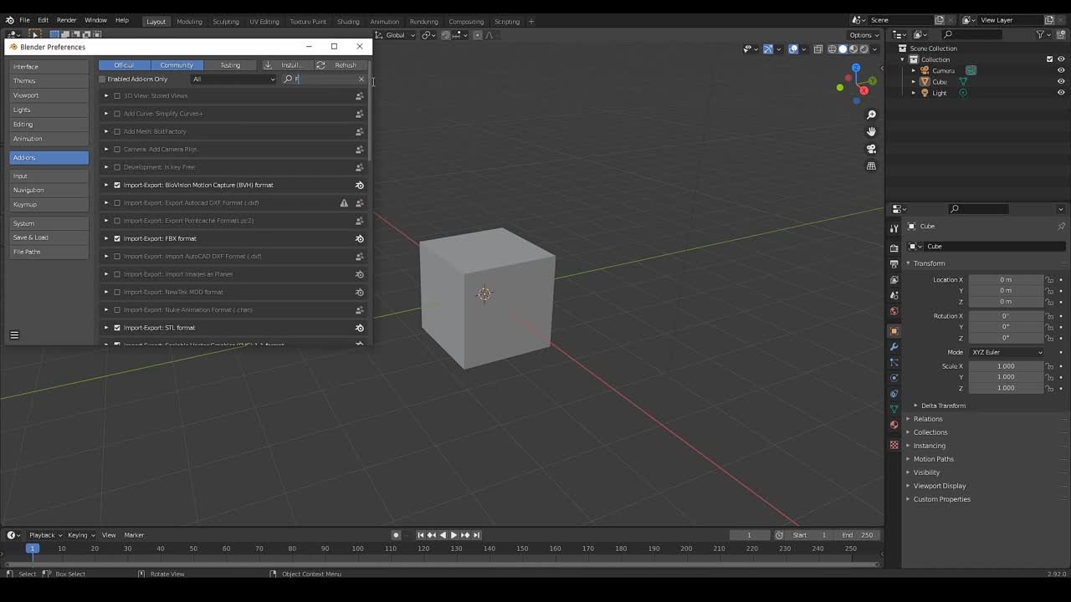The image size is (1071, 602).
Task: Open the add-on category All dropdown
Action: point(233,79)
